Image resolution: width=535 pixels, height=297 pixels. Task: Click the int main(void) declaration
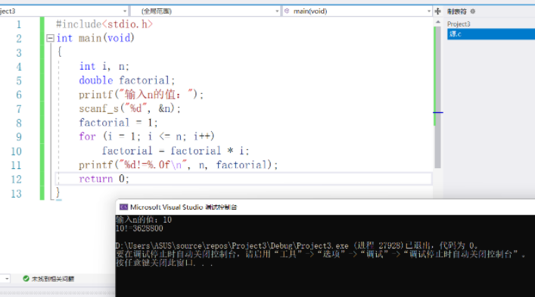(x=95, y=38)
